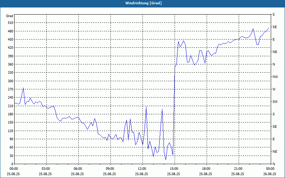Select the E compass label at the 90 gridline

[x=274, y=139]
